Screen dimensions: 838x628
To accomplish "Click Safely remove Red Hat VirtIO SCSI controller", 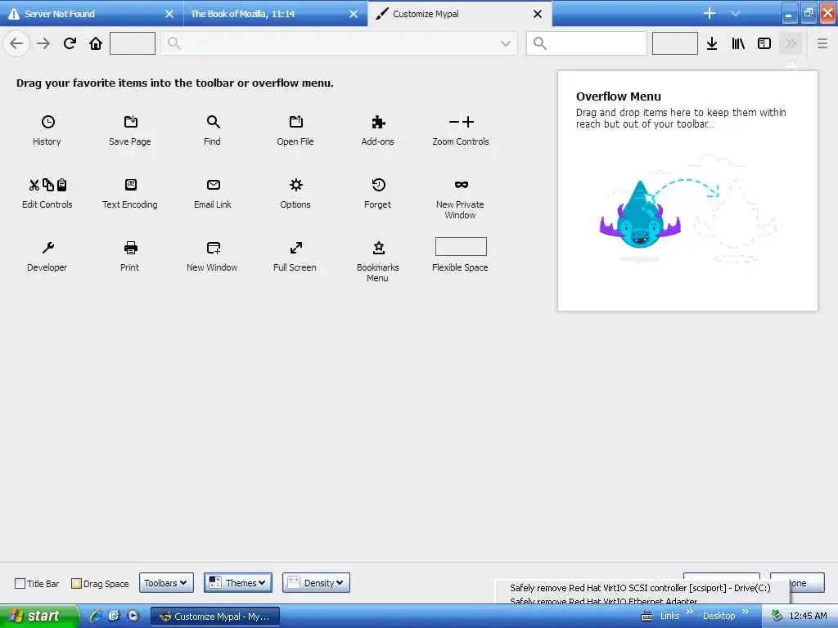I will [640, 587].
